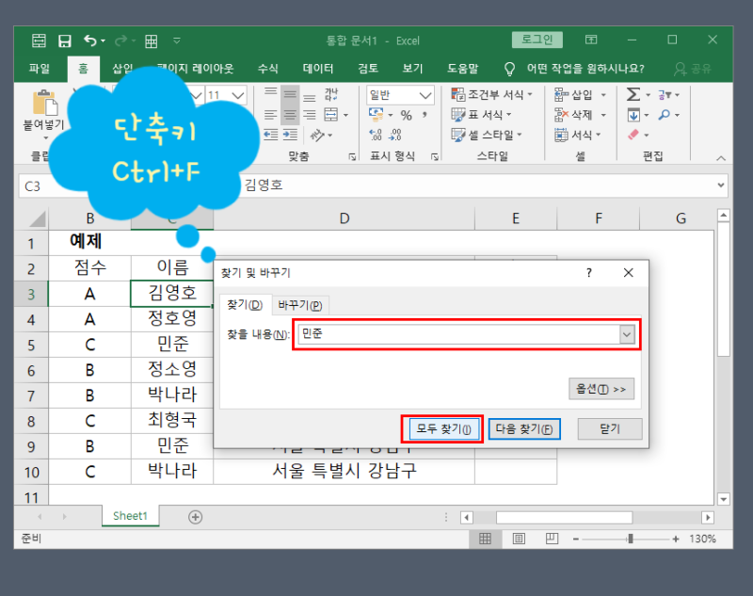This screenshot has height=596, width=753.
Task: Increase the cell indent
Action: click(290, 135)
